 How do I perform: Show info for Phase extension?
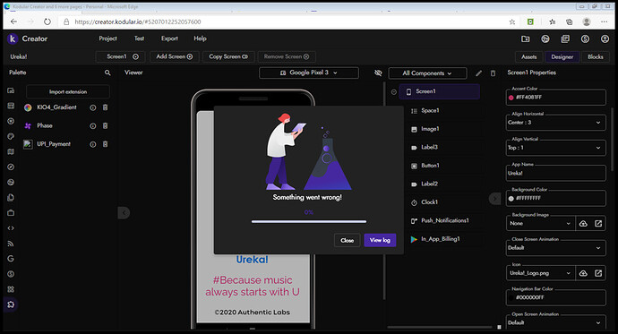(x=92, y=126)
